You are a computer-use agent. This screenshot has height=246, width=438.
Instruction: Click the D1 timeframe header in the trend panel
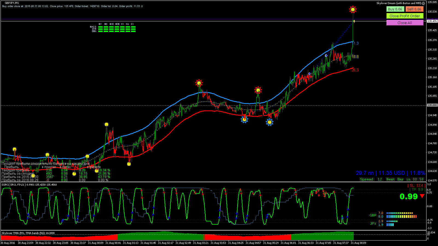click(x=132, y=24)
